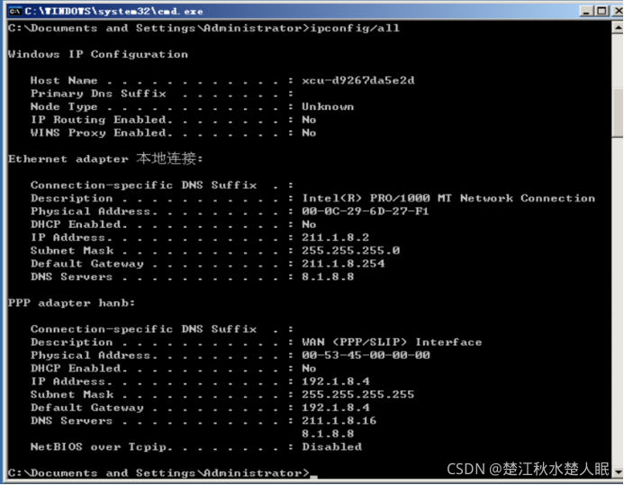
Task: Click subnet mask 255.255.255.0
Action: point(350,250)
